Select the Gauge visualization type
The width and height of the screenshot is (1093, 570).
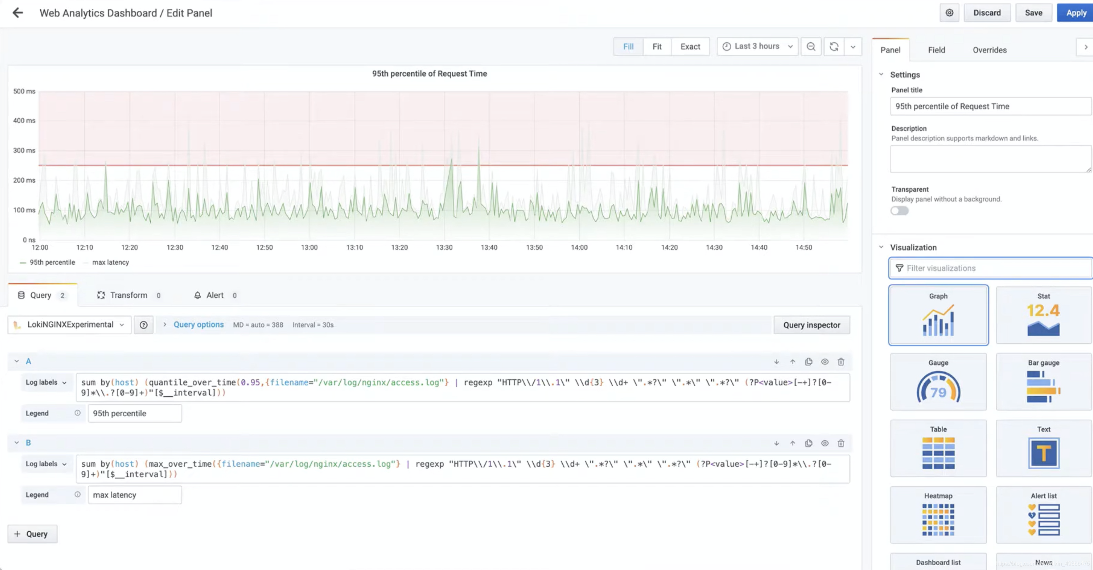(x=938, y=383)
